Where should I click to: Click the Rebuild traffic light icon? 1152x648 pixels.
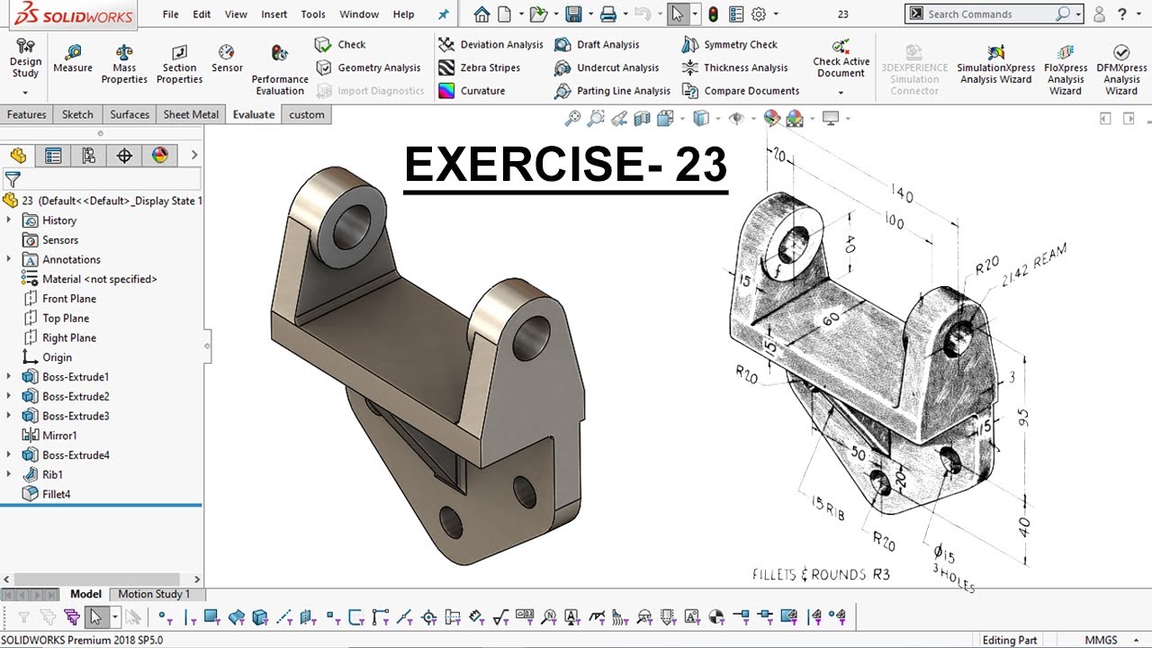pos(713,14)
